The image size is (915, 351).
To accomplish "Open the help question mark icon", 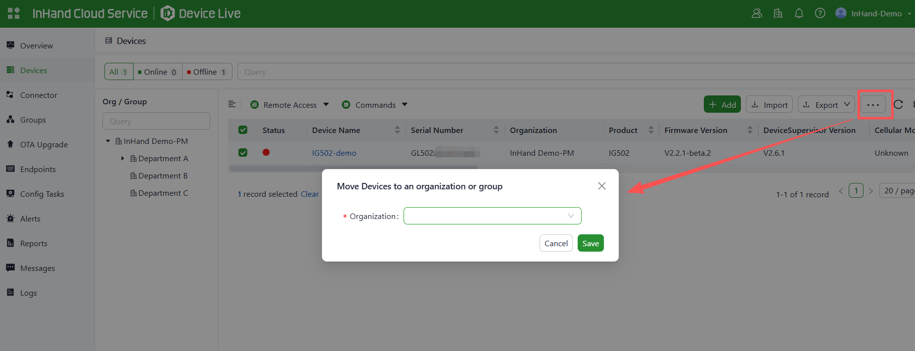I will (x=820, y=13).
